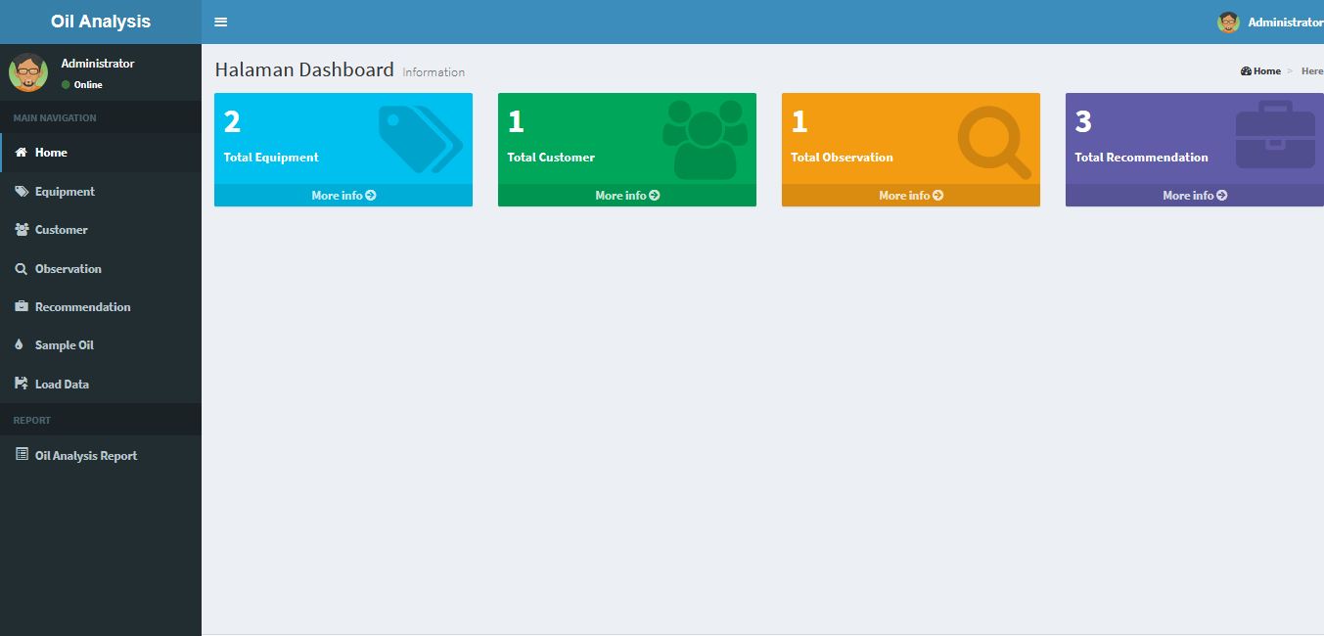Click the droplet icon next to Sample Oil
1324x636 pixels.
[x=21, y=345]
